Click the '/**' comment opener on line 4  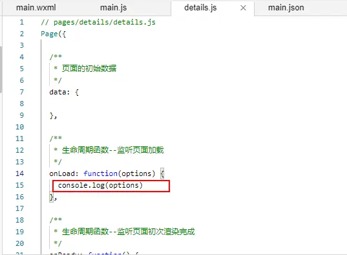(56, 57)
